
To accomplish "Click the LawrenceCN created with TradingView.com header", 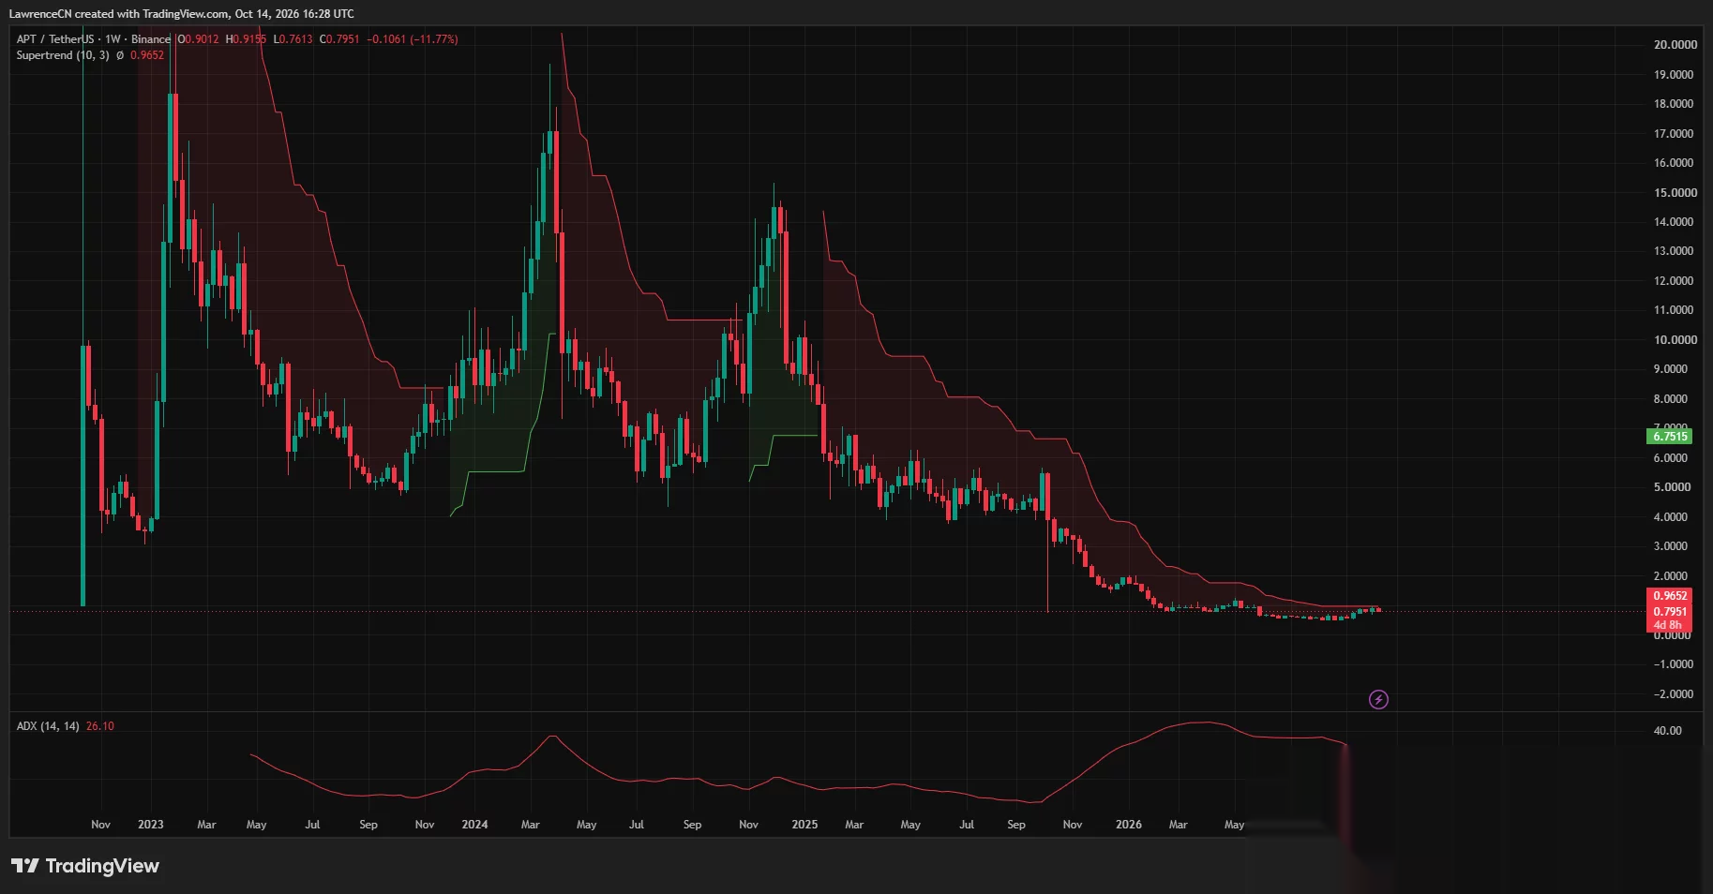I will 181,14.
